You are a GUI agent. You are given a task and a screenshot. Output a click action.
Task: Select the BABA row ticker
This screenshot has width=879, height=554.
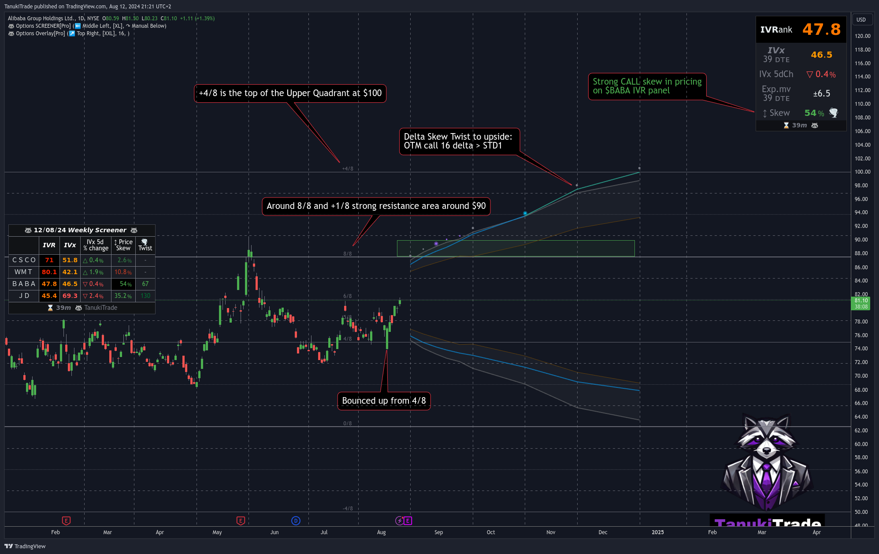click(x=24, y=284)
